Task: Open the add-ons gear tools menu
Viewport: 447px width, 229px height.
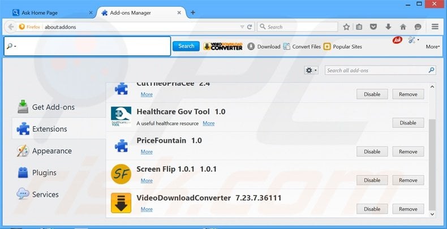Action: click(311, 70)
